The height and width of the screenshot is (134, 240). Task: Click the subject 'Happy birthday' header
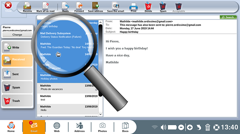click(x=129, y=32)
